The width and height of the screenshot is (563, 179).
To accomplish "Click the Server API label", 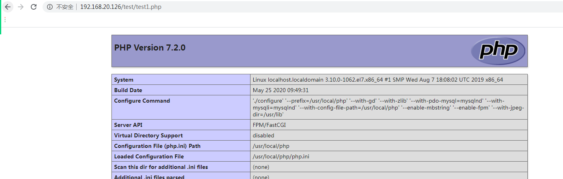I will tap(128, 125).
